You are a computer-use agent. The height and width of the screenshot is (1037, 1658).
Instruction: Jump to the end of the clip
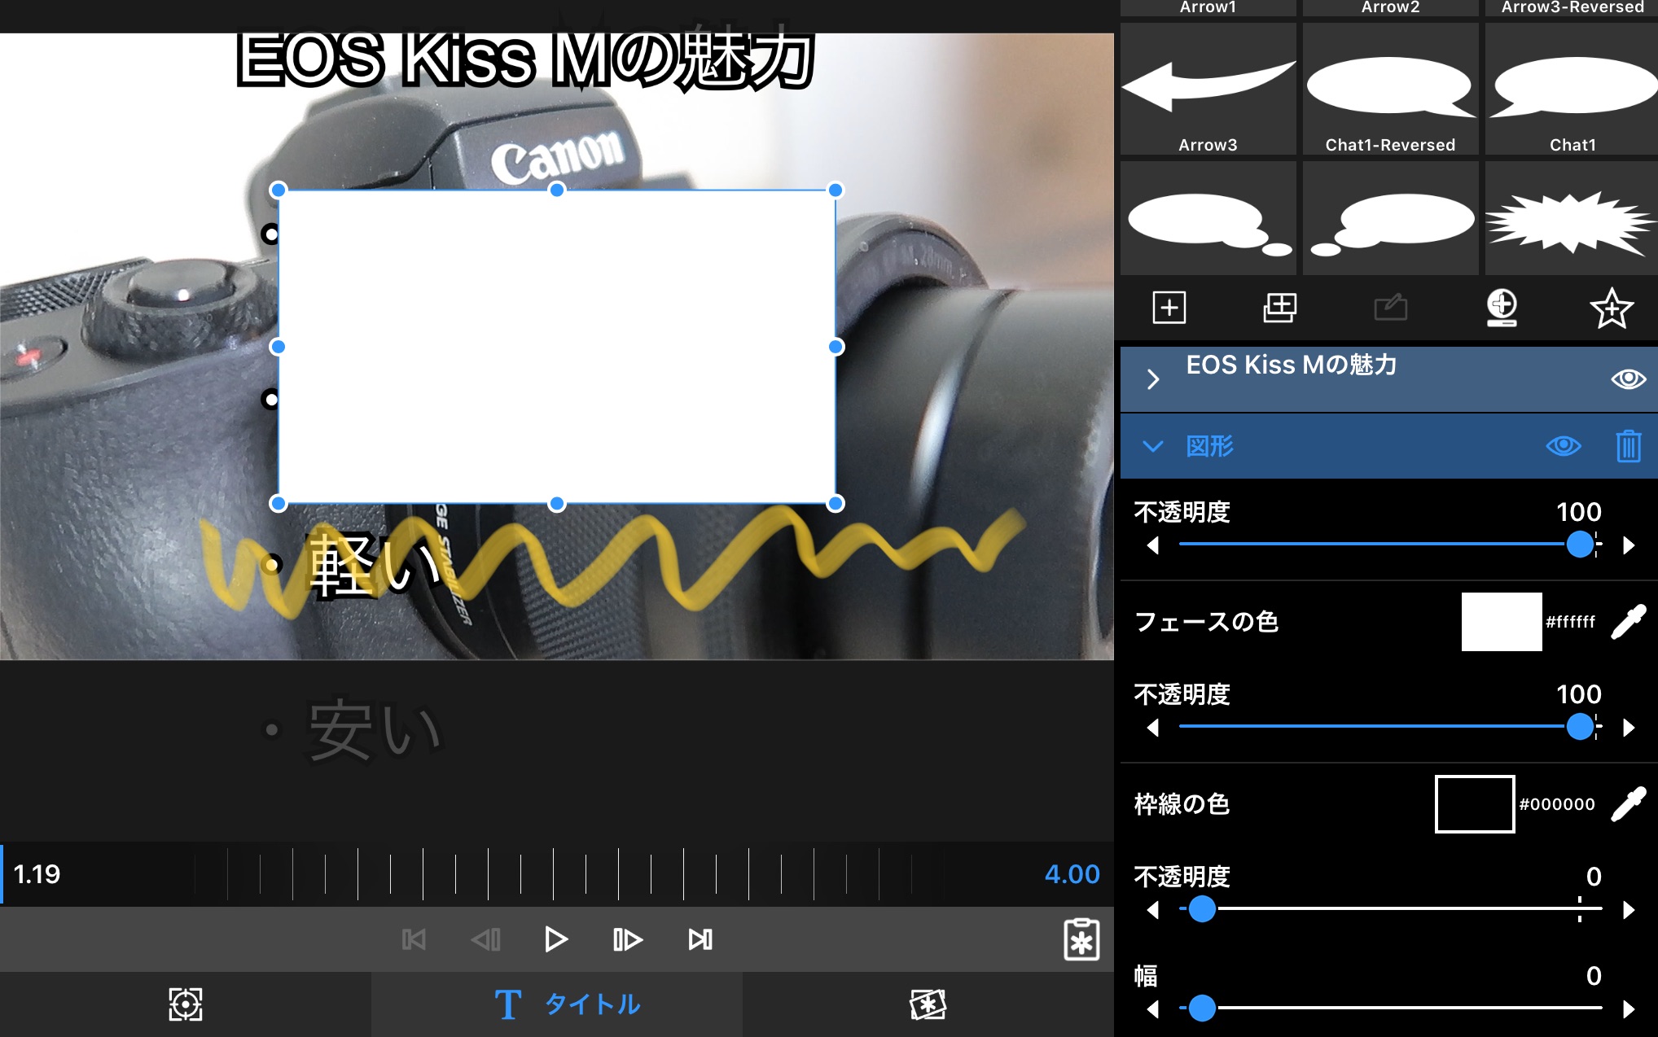(x=700, y=939)
